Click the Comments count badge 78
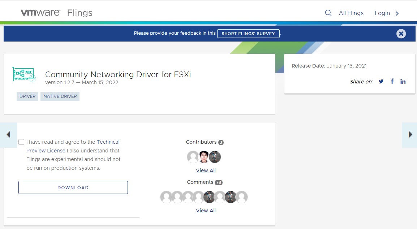This screenshot has width=417, height=229. [219, 182]
